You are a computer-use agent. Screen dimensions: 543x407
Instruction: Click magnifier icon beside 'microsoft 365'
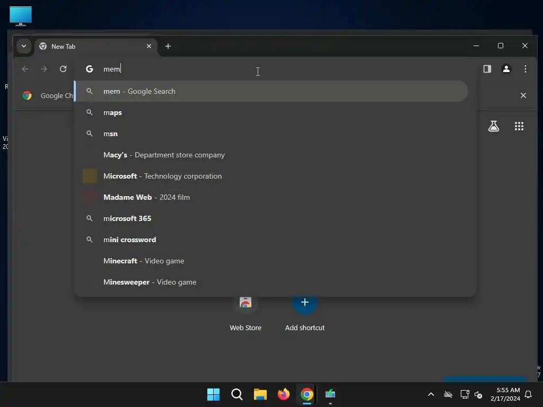89,218
